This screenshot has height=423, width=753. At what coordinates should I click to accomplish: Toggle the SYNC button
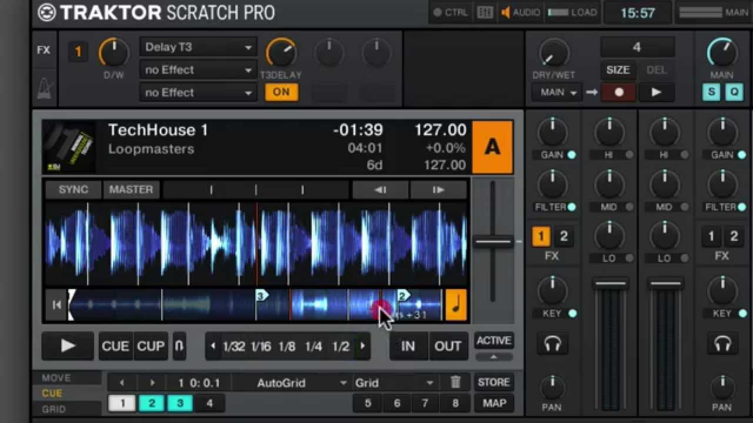74,190
